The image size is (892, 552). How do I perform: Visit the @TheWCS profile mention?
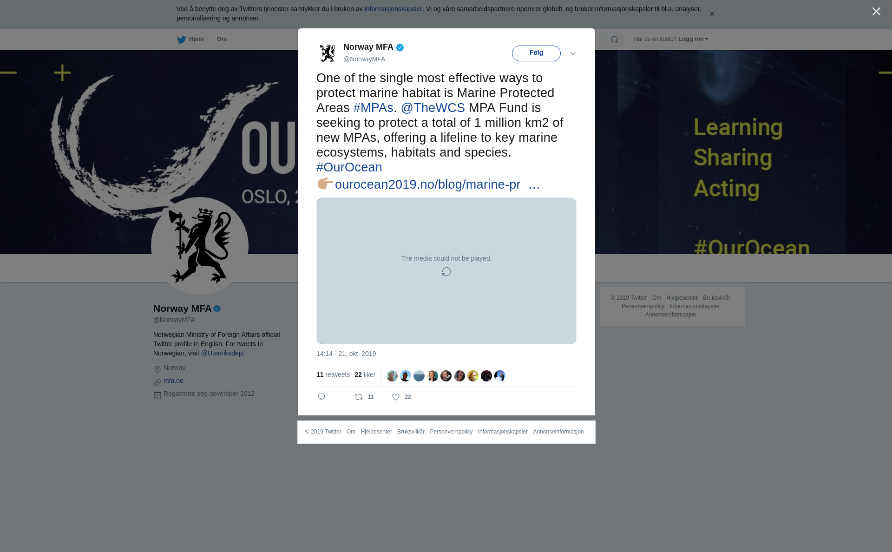coord(433,108)
